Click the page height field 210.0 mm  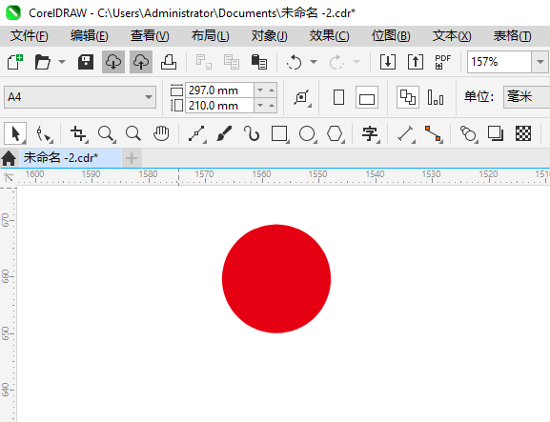219,105
